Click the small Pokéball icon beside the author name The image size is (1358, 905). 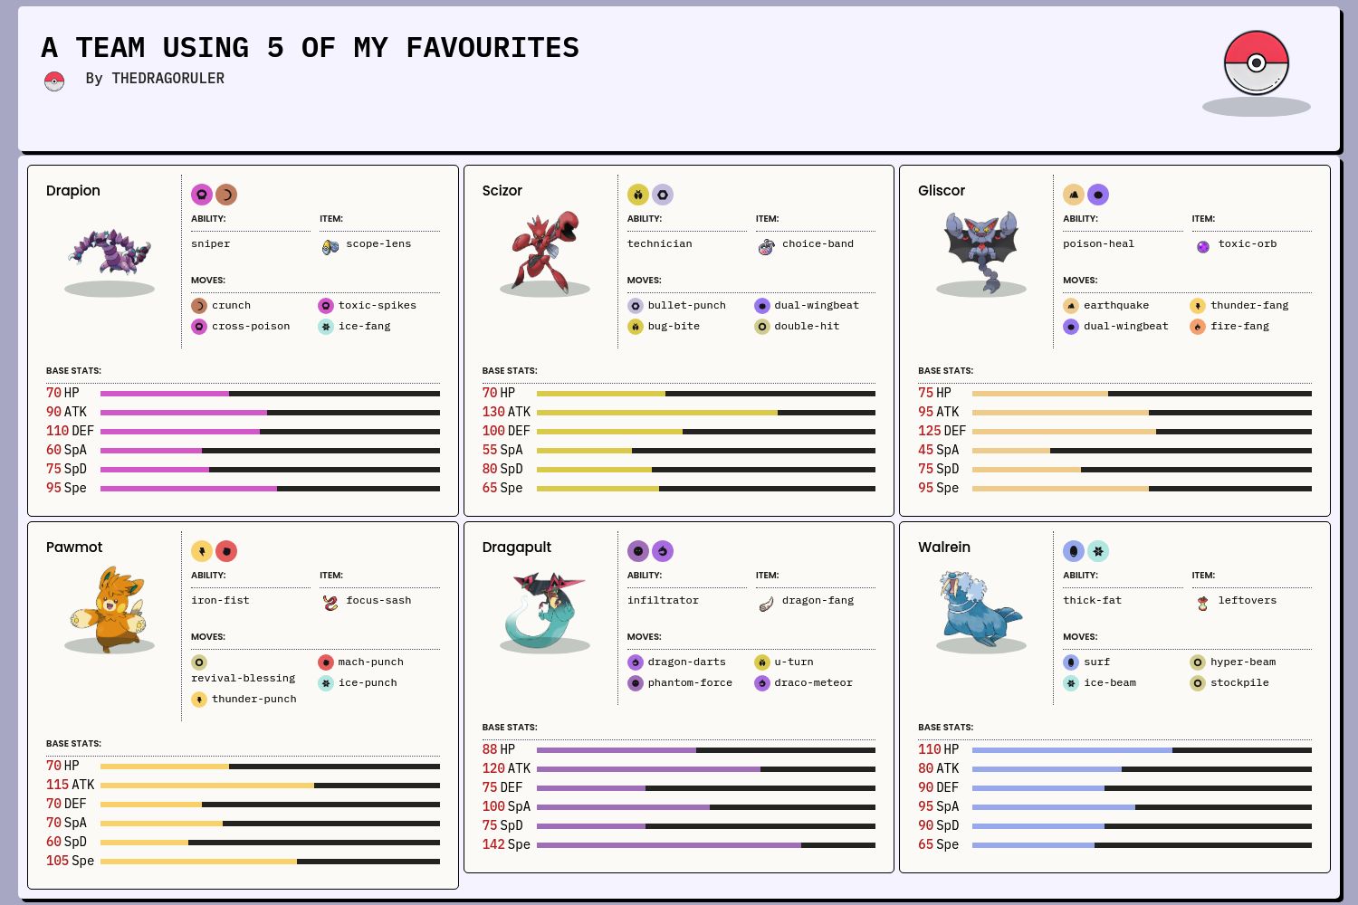(x=54, y=81)
